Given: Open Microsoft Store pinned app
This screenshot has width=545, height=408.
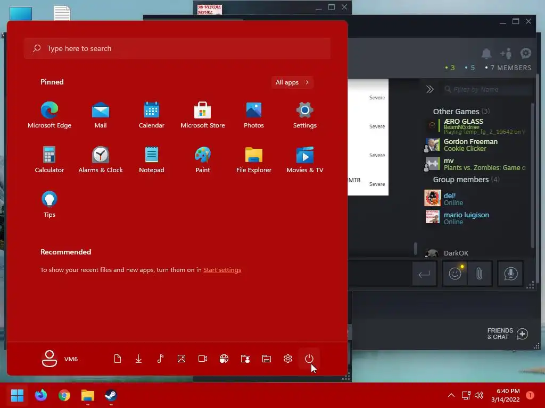Looking at the screenshot, I should click(x=203, y=115).
